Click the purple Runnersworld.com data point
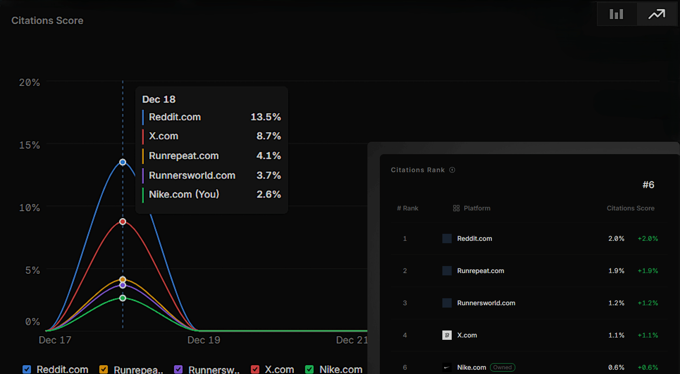 122,285
